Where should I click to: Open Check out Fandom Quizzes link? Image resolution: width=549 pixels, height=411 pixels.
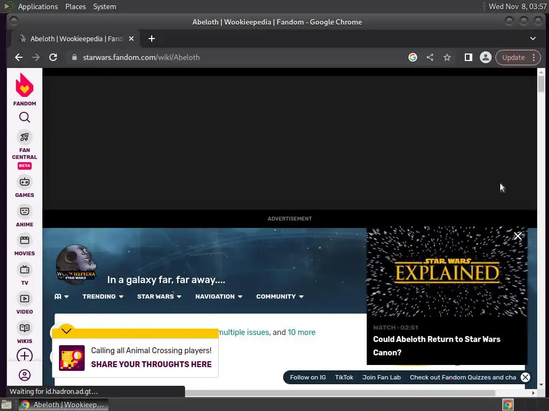463,377
